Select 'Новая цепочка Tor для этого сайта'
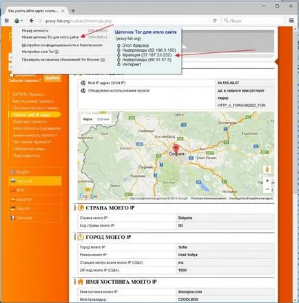 (50, 37)
